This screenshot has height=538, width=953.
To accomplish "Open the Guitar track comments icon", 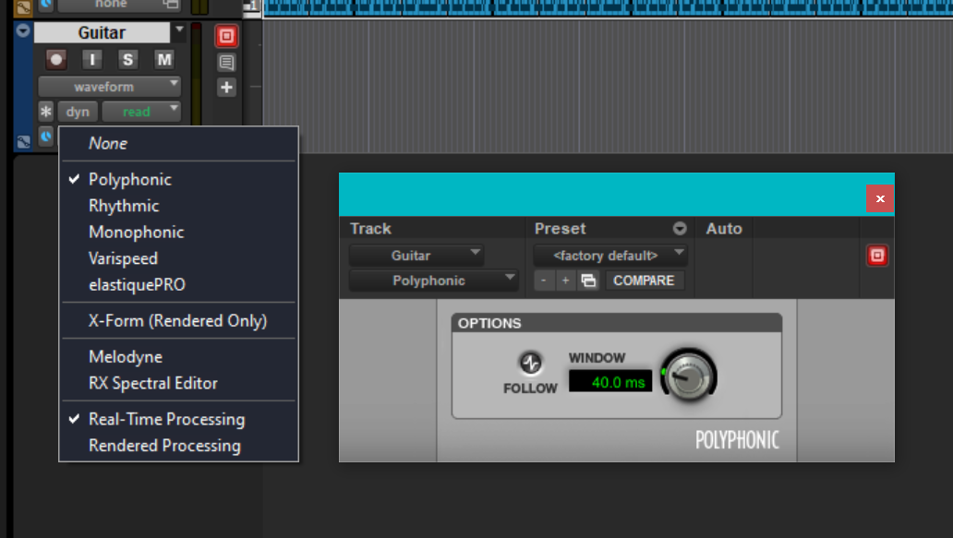I will click(226, 63).
